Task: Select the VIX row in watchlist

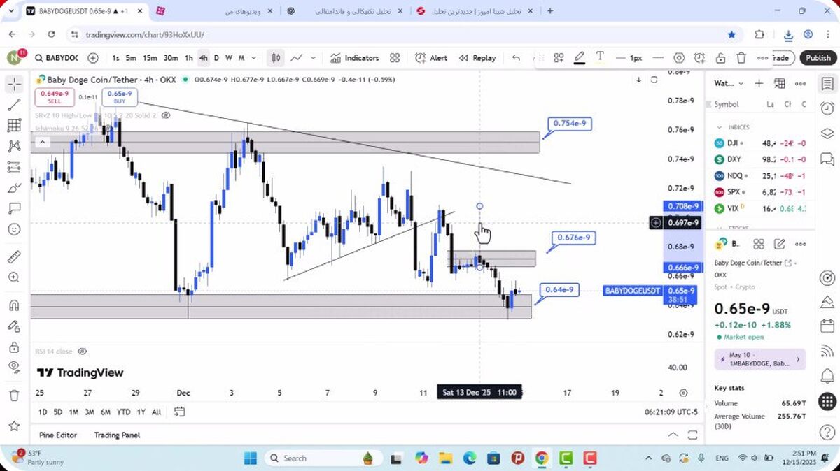Action: pyautogui.click(x=761, y=208)
